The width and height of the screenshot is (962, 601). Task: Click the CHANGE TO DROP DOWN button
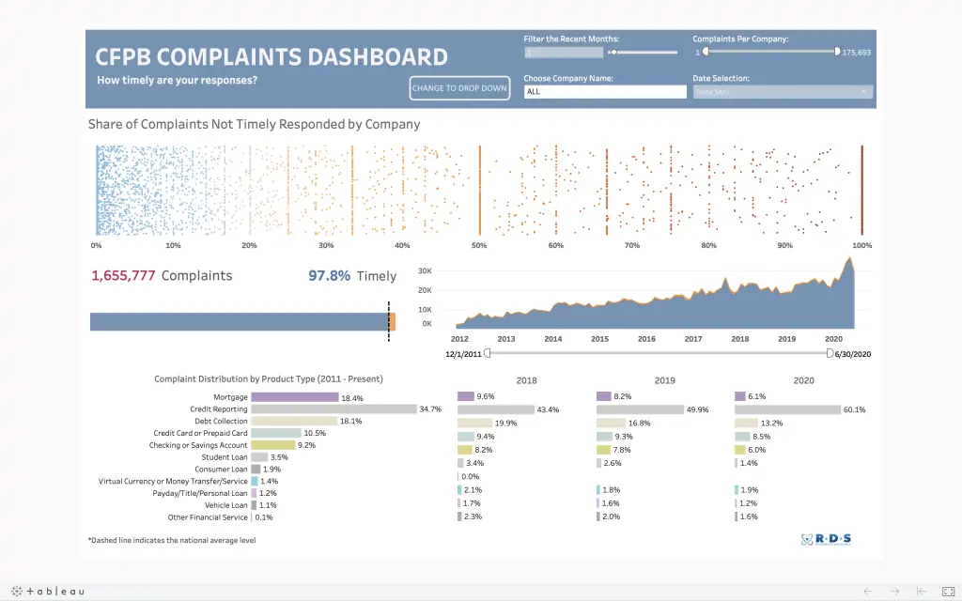point(459,87)
